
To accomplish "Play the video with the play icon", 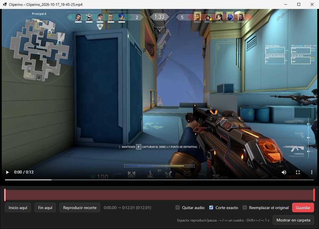I will point(7,172).
